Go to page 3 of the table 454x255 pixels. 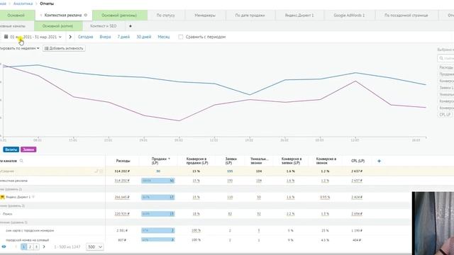[x=36, y=246]
